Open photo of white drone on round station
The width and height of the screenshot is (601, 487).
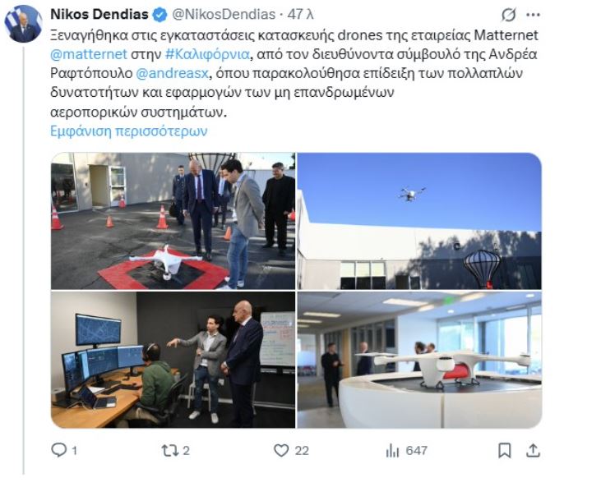point(419,360)
